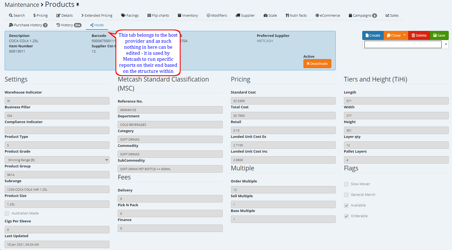The height and width of the screenshot is (250, 452).
Task: Click the Search tab magnifier icon
Action: pyautogui.click(x=11, y=16)
